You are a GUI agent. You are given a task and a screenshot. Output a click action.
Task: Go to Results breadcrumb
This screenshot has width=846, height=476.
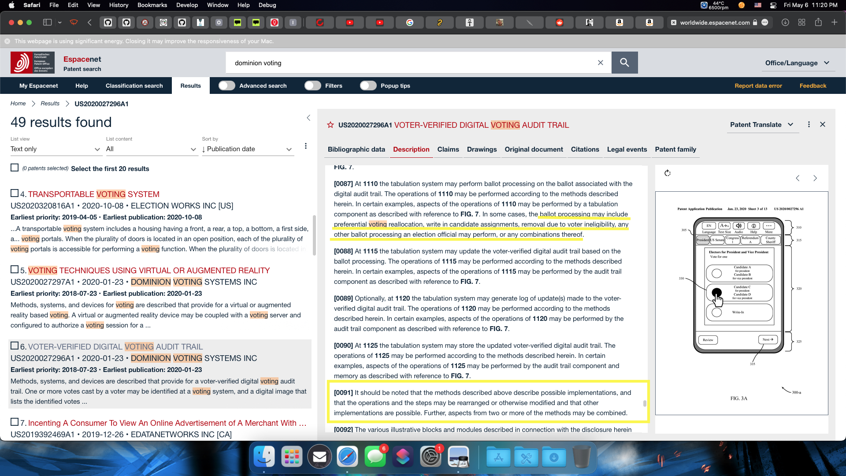(50, 104)
